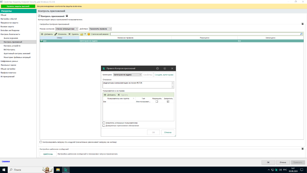Click Kaspersky app icon on taskbar
This screenshot has width=307, height=173.
pyautogui.click(x=66, y=170)
